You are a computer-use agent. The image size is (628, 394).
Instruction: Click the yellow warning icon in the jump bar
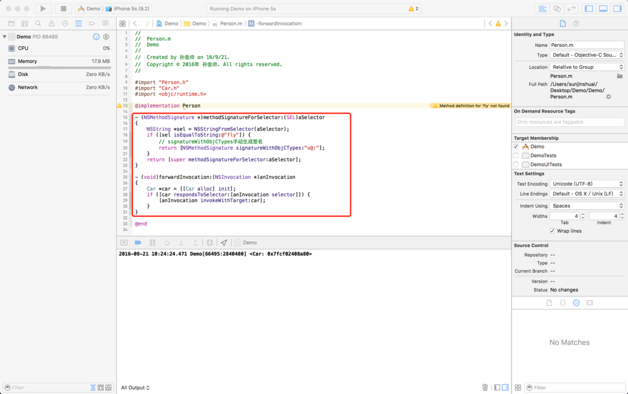498,23
